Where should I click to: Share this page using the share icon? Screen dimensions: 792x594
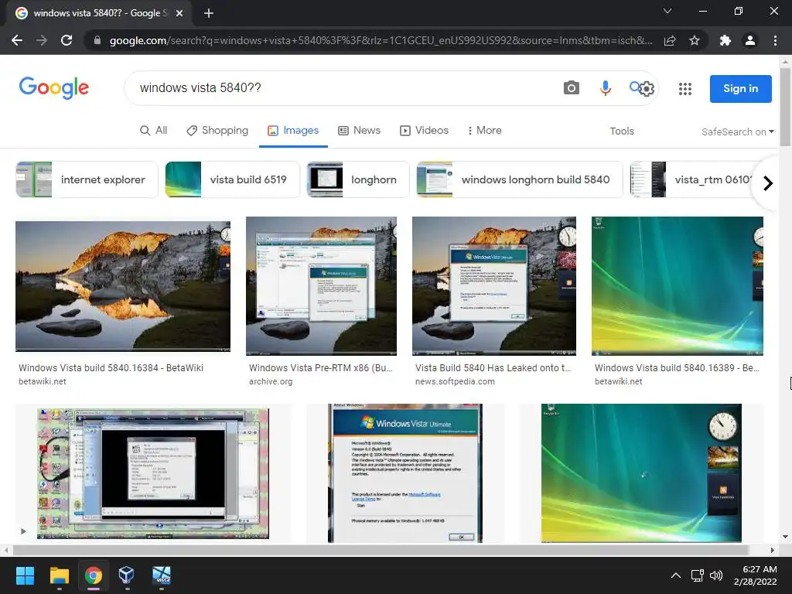click(670, 40)
